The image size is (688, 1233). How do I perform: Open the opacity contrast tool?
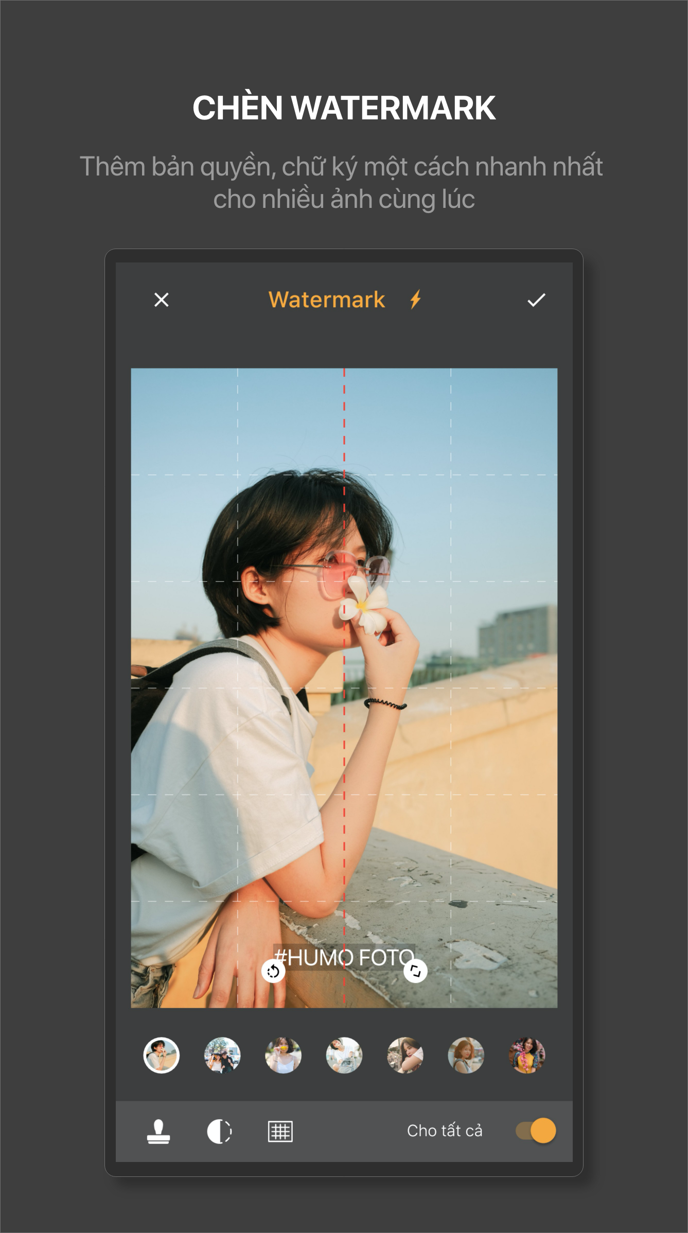pos(219,1132)
